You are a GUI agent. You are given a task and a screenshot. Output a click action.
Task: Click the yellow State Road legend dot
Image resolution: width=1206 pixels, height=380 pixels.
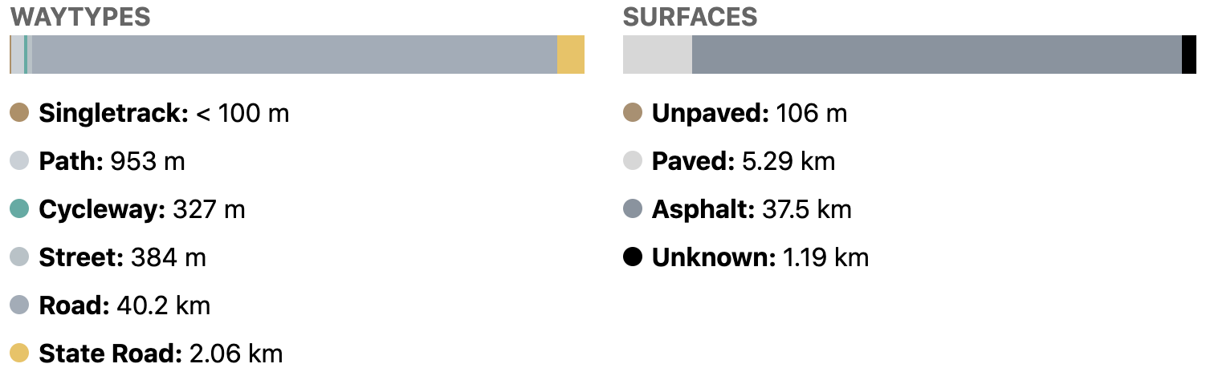[x=19, y=353]
